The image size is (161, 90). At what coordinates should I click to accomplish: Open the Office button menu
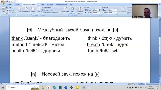(3, 2)
